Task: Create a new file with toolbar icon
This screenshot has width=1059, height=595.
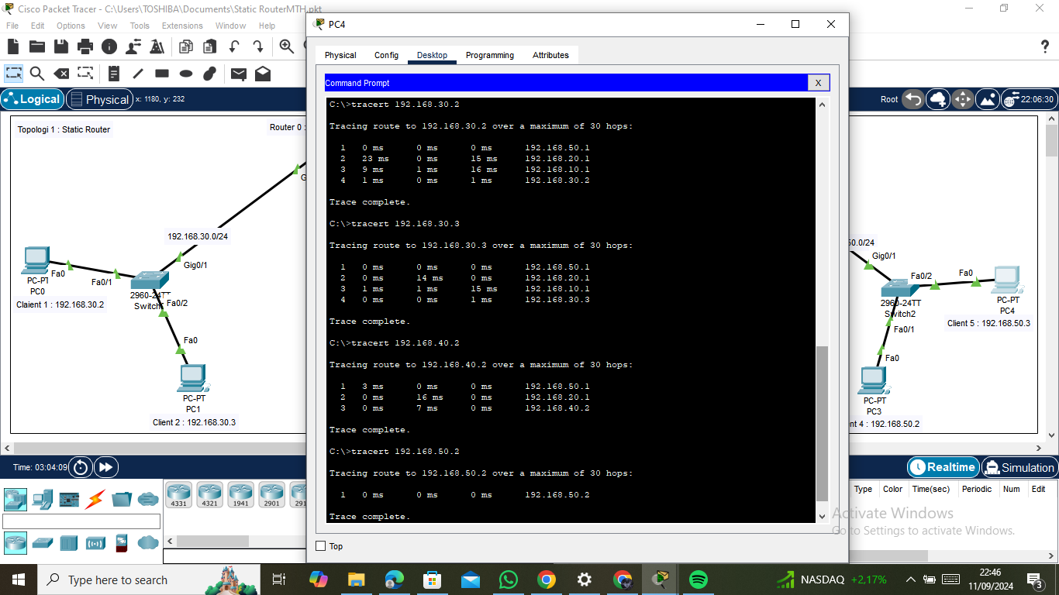Action: pos(13,46)
